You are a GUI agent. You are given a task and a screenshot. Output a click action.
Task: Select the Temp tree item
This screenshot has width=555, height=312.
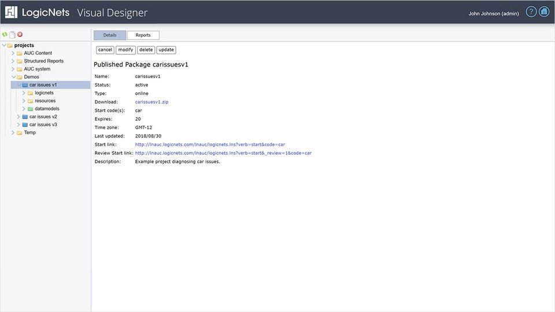point(29,133)
